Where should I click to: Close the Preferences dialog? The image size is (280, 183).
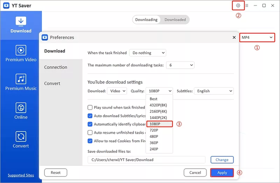point(234,37)
